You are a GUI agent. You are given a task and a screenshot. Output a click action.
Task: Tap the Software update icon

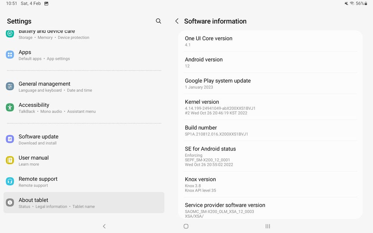(x=10, y=139)
